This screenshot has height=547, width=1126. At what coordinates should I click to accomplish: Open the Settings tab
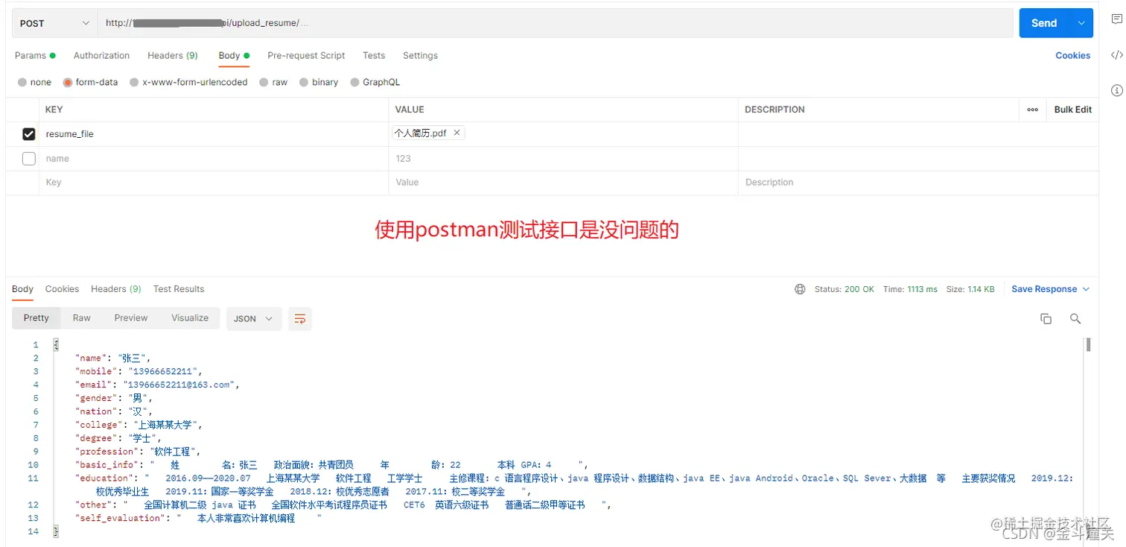[x=420, y=56]
